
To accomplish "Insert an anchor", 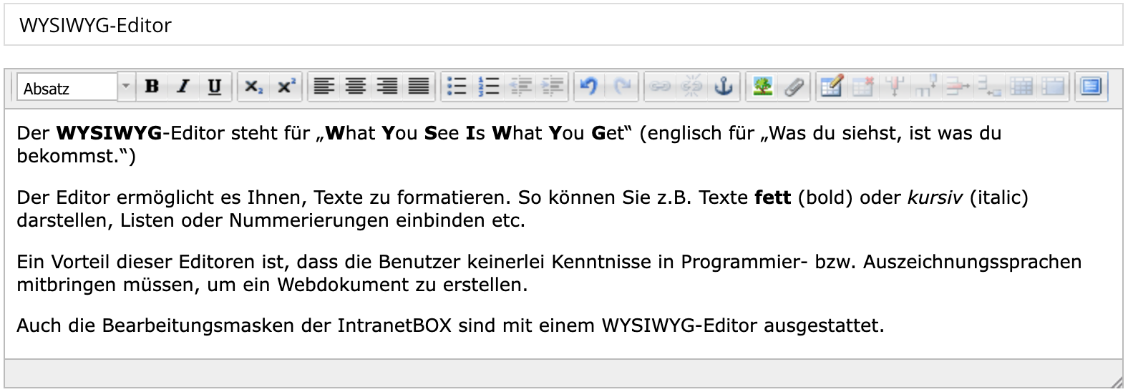I will tap(724, 87).
